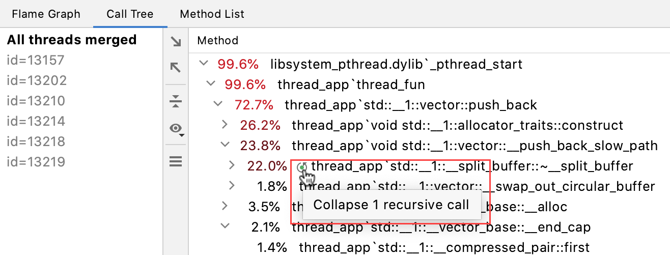Click the expand-all diagonal arrow icon
This screenshot has height=255, width=670.
tap(176, 42)
